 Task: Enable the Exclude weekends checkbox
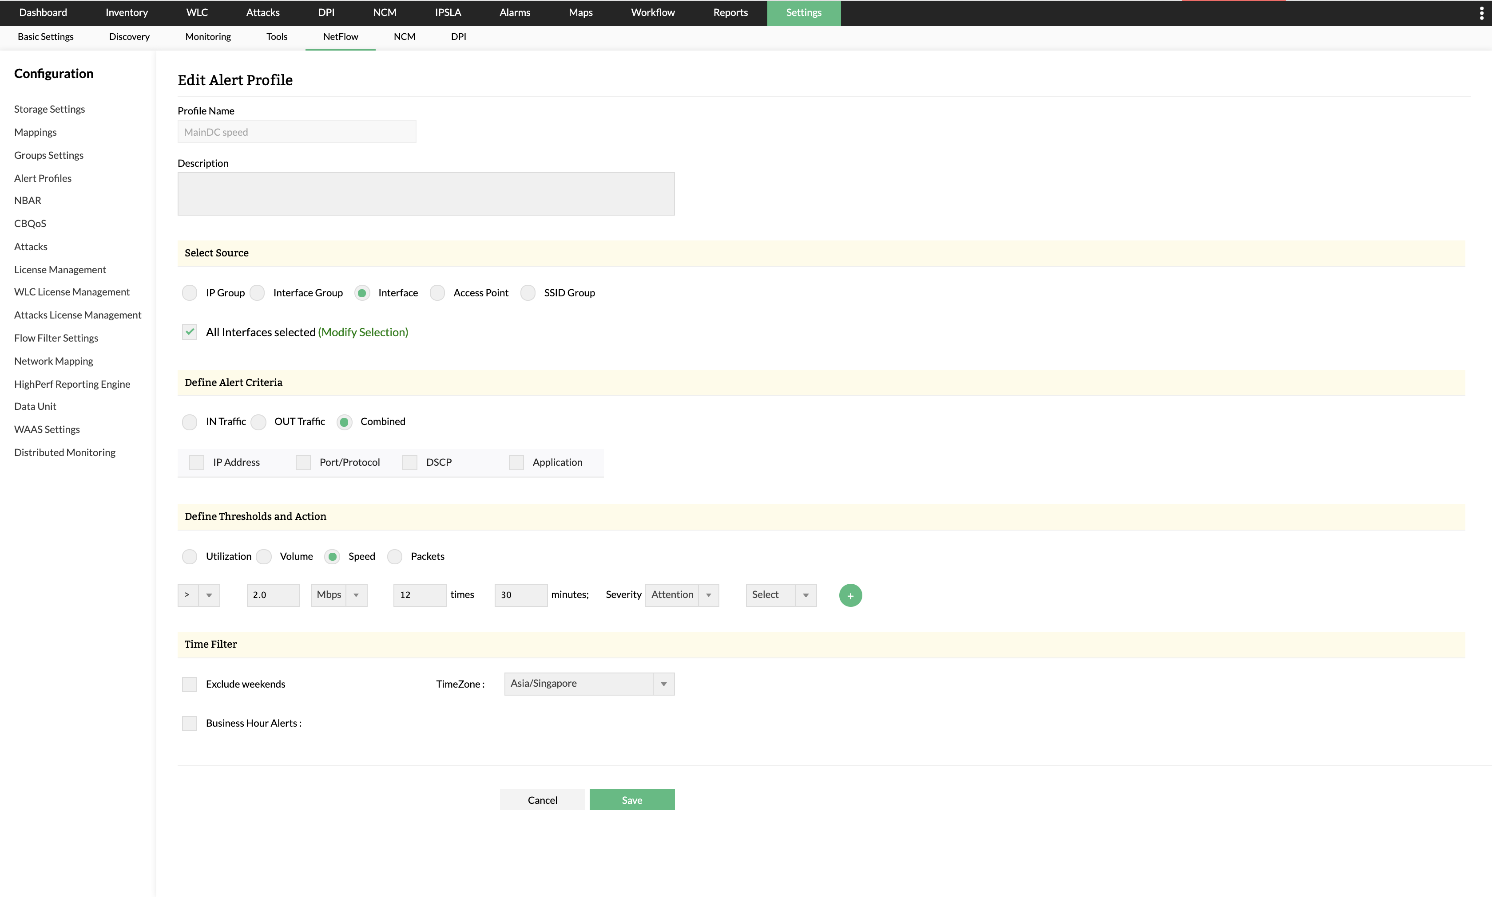coord(190,684)
